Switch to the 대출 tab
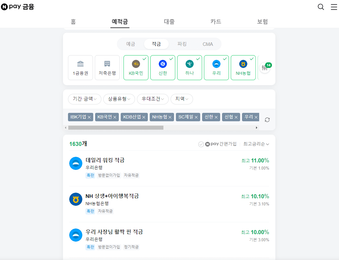The width and height of the screenshot is (339, 260). tap(169, 22)
